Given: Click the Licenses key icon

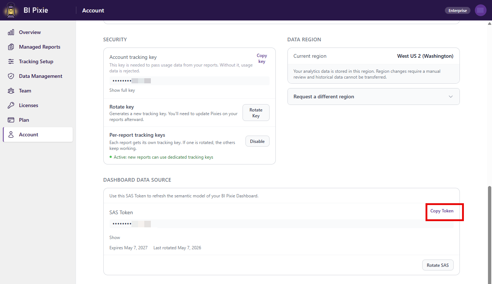Looking at the screenshot, I should (11, 105).
